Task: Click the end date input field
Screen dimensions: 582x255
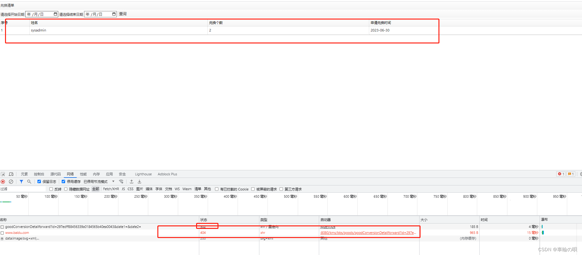Action: pos(100,14)
